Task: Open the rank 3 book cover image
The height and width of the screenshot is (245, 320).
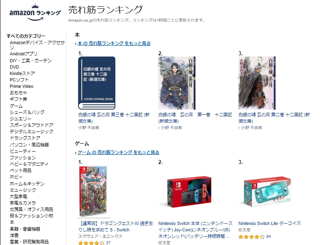Action: [257, 83]
